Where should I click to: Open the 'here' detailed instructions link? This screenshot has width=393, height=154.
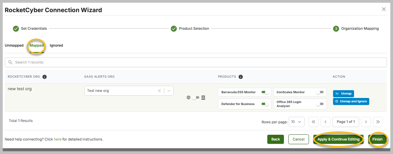pyautogui.click(x=58, y=139)
